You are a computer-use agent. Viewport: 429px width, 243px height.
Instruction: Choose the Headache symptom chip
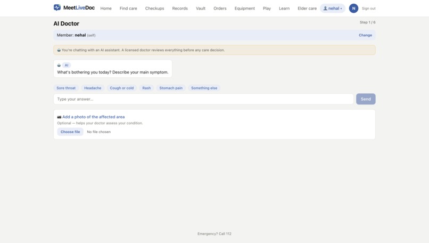point(93,88)
